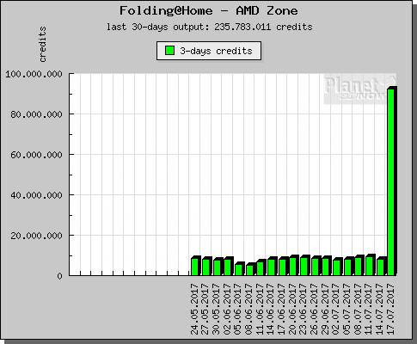Select the 02.06.2017 date label
This screenshot has width=417, height=344.
click(227, 309)
